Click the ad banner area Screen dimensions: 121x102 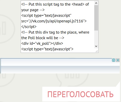(x=60, y=66)
